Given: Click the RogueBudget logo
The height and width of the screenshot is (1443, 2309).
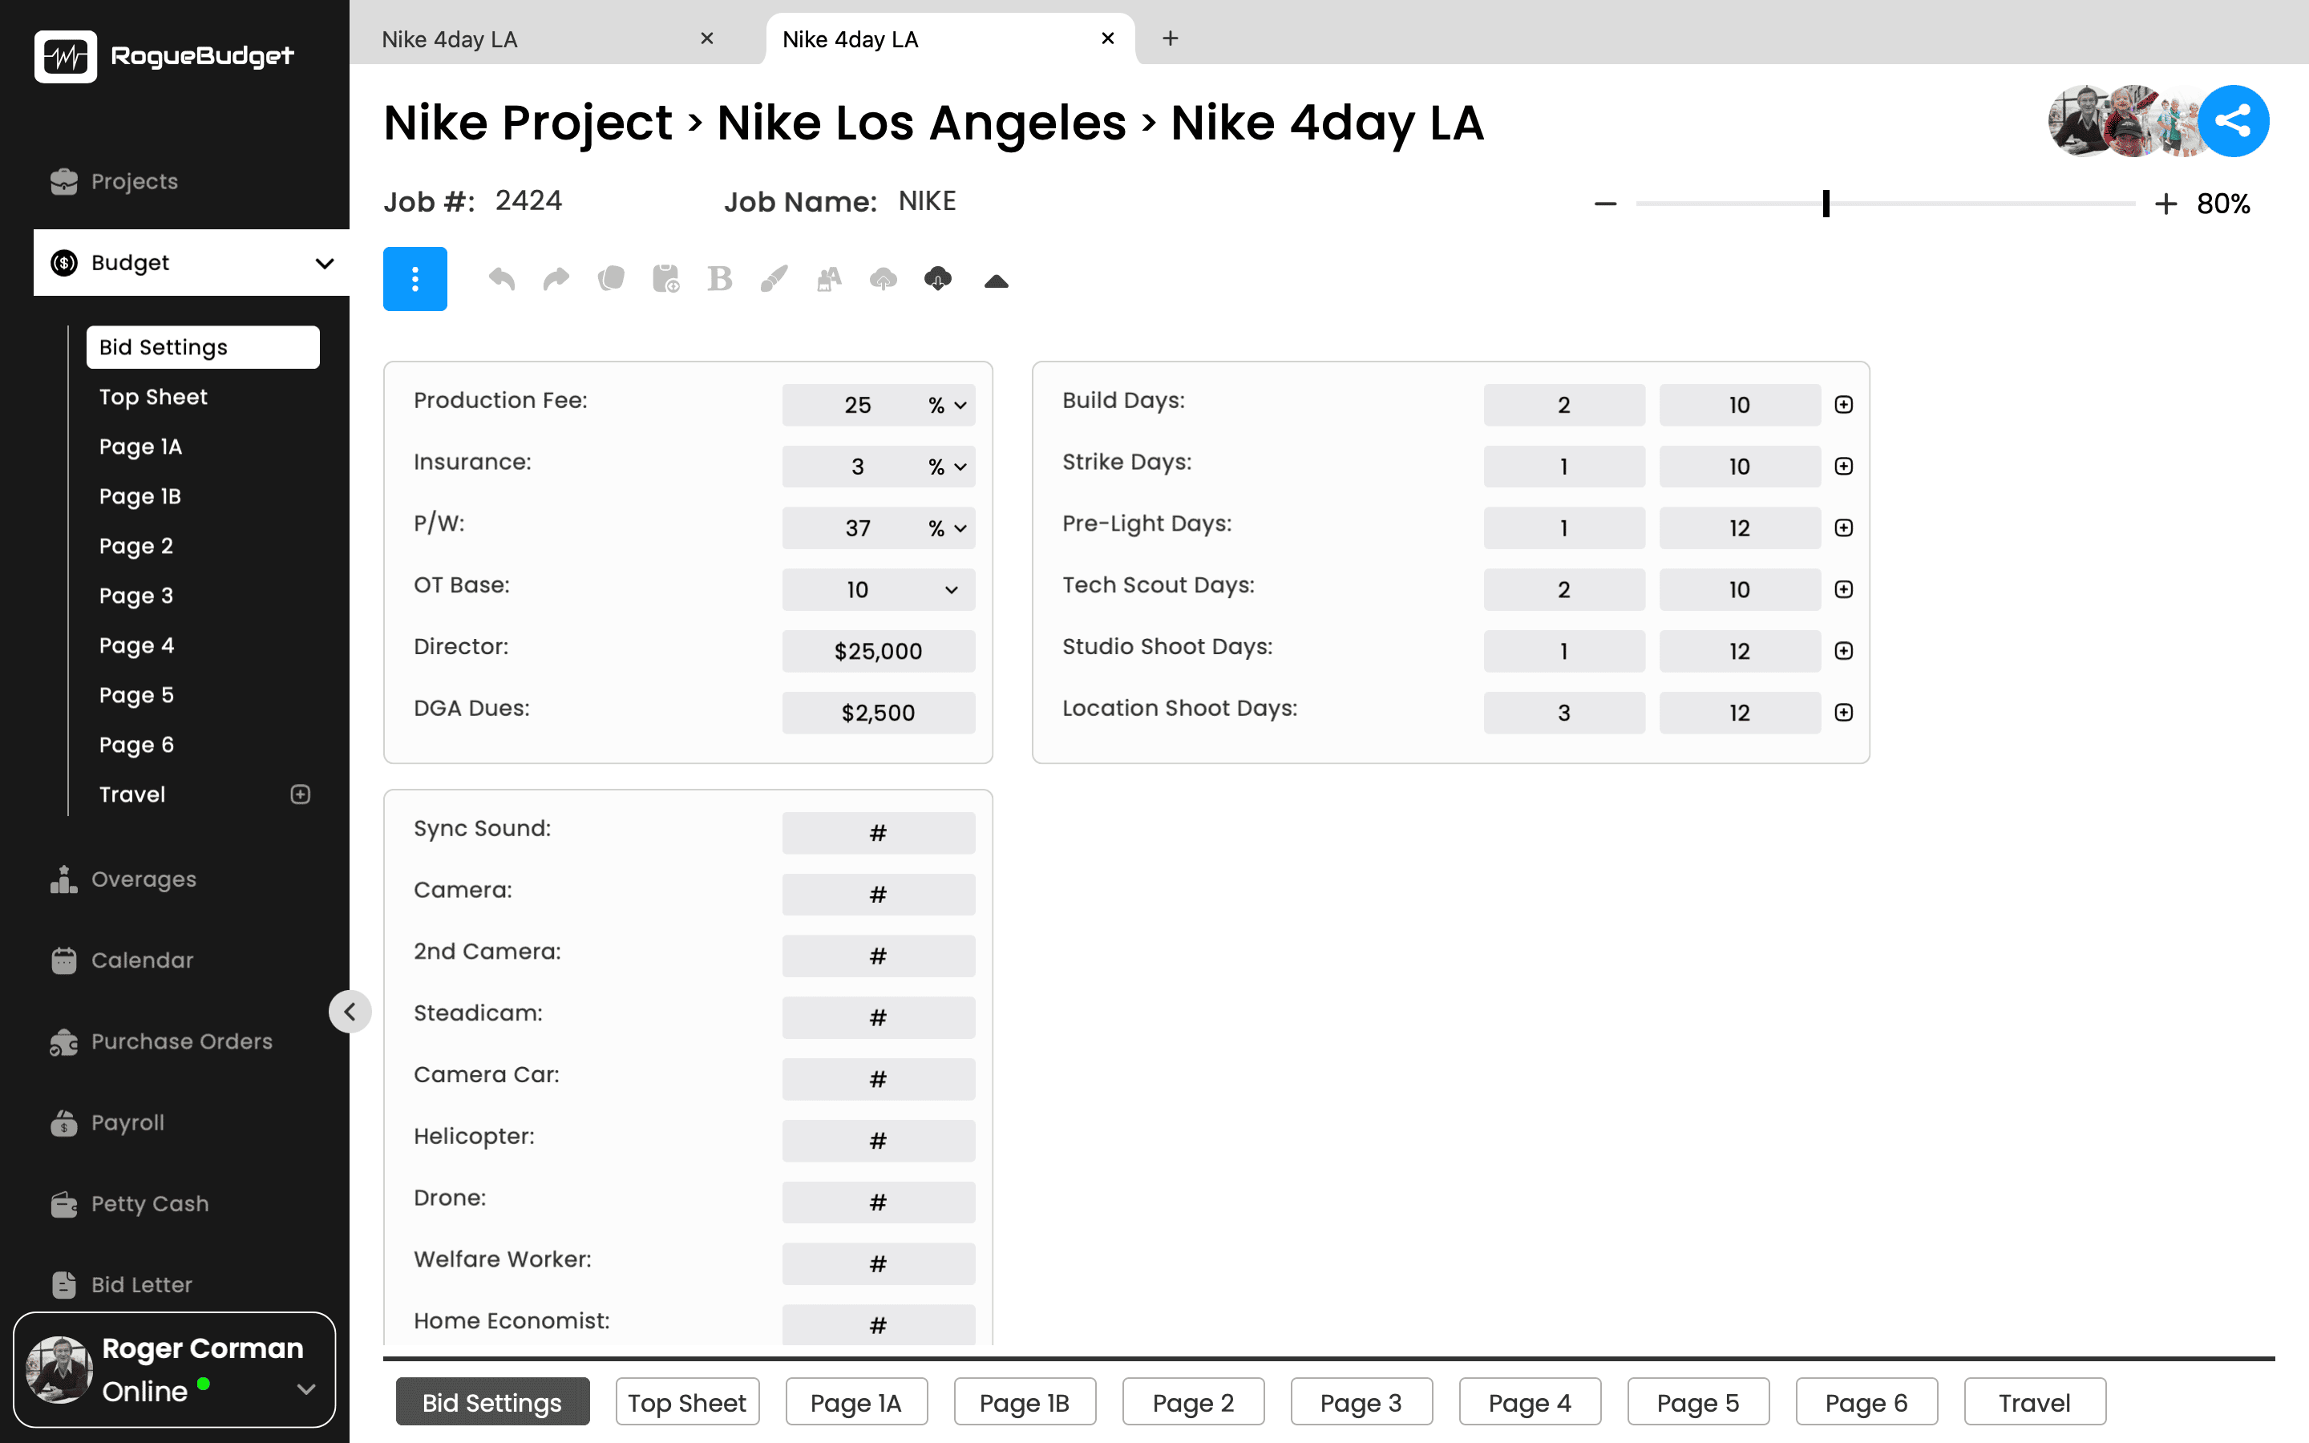Looking at the screenshot, I should coord(164,56).
